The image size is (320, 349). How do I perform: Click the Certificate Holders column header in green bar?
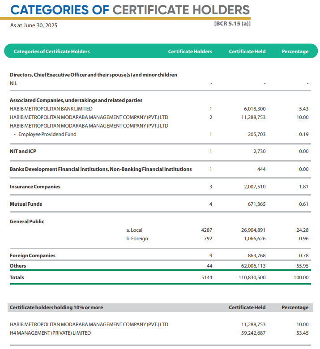click(x=190, y=51)
